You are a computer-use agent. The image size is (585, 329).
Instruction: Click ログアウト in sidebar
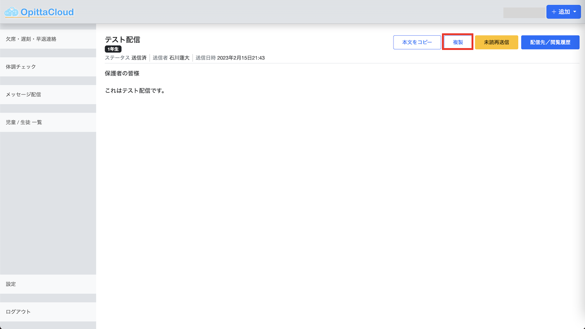[x=48, y=312]
